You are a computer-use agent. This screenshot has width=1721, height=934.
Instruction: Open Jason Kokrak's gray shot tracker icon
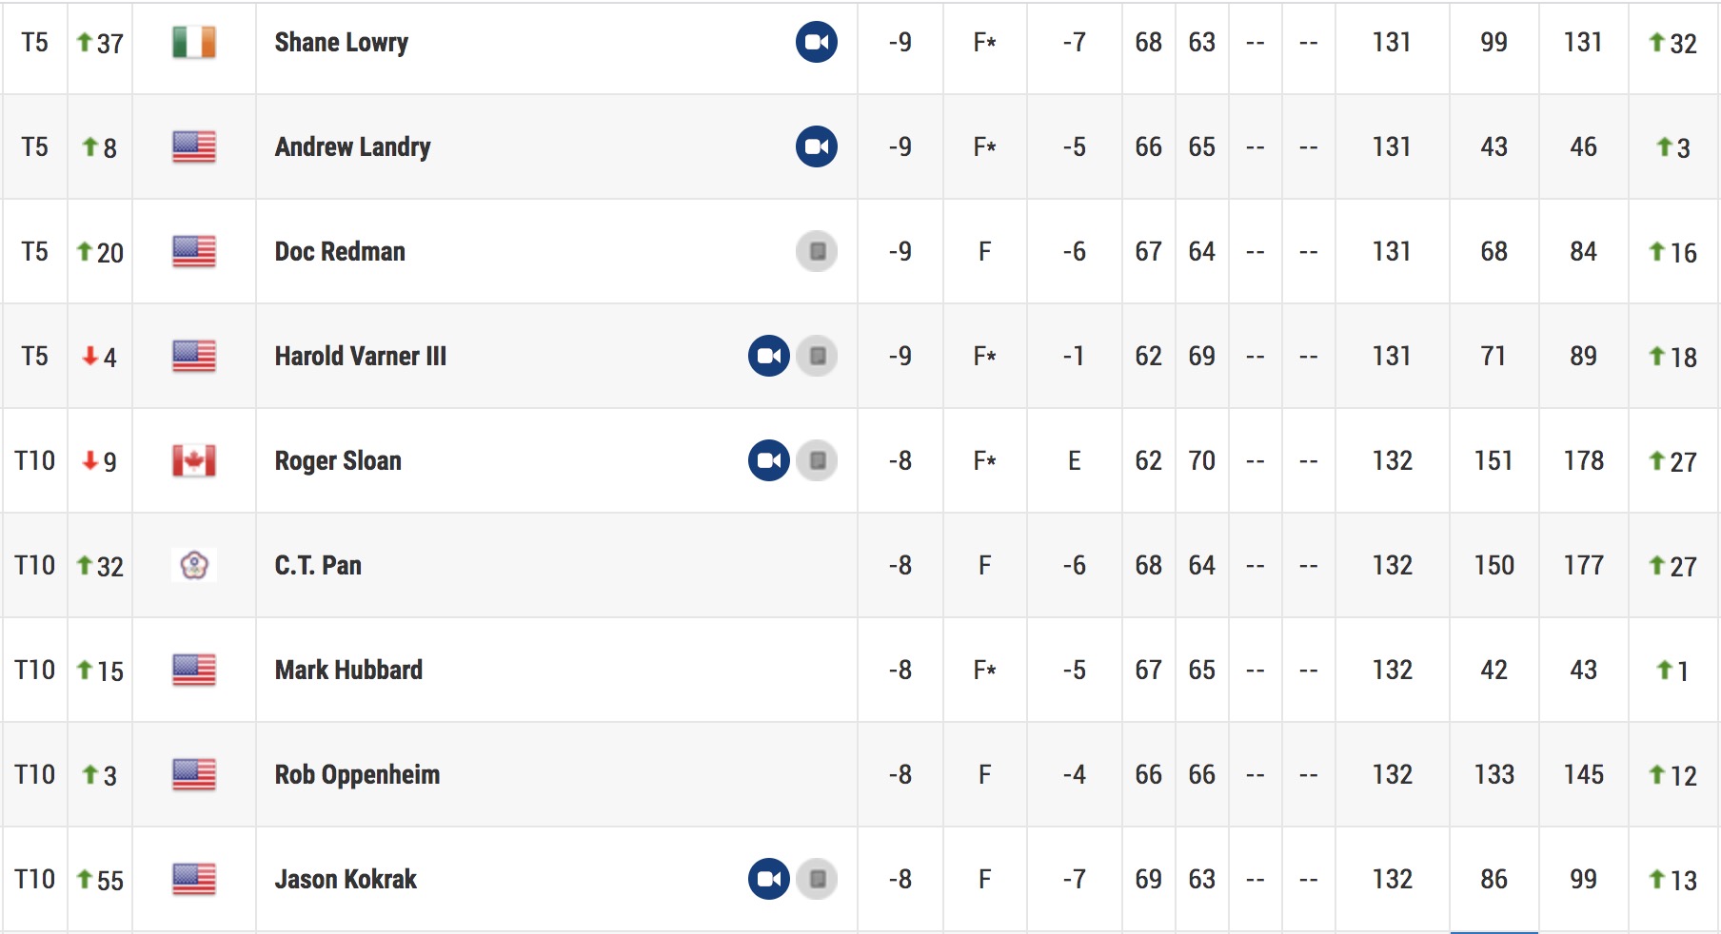tap(816, 879)
